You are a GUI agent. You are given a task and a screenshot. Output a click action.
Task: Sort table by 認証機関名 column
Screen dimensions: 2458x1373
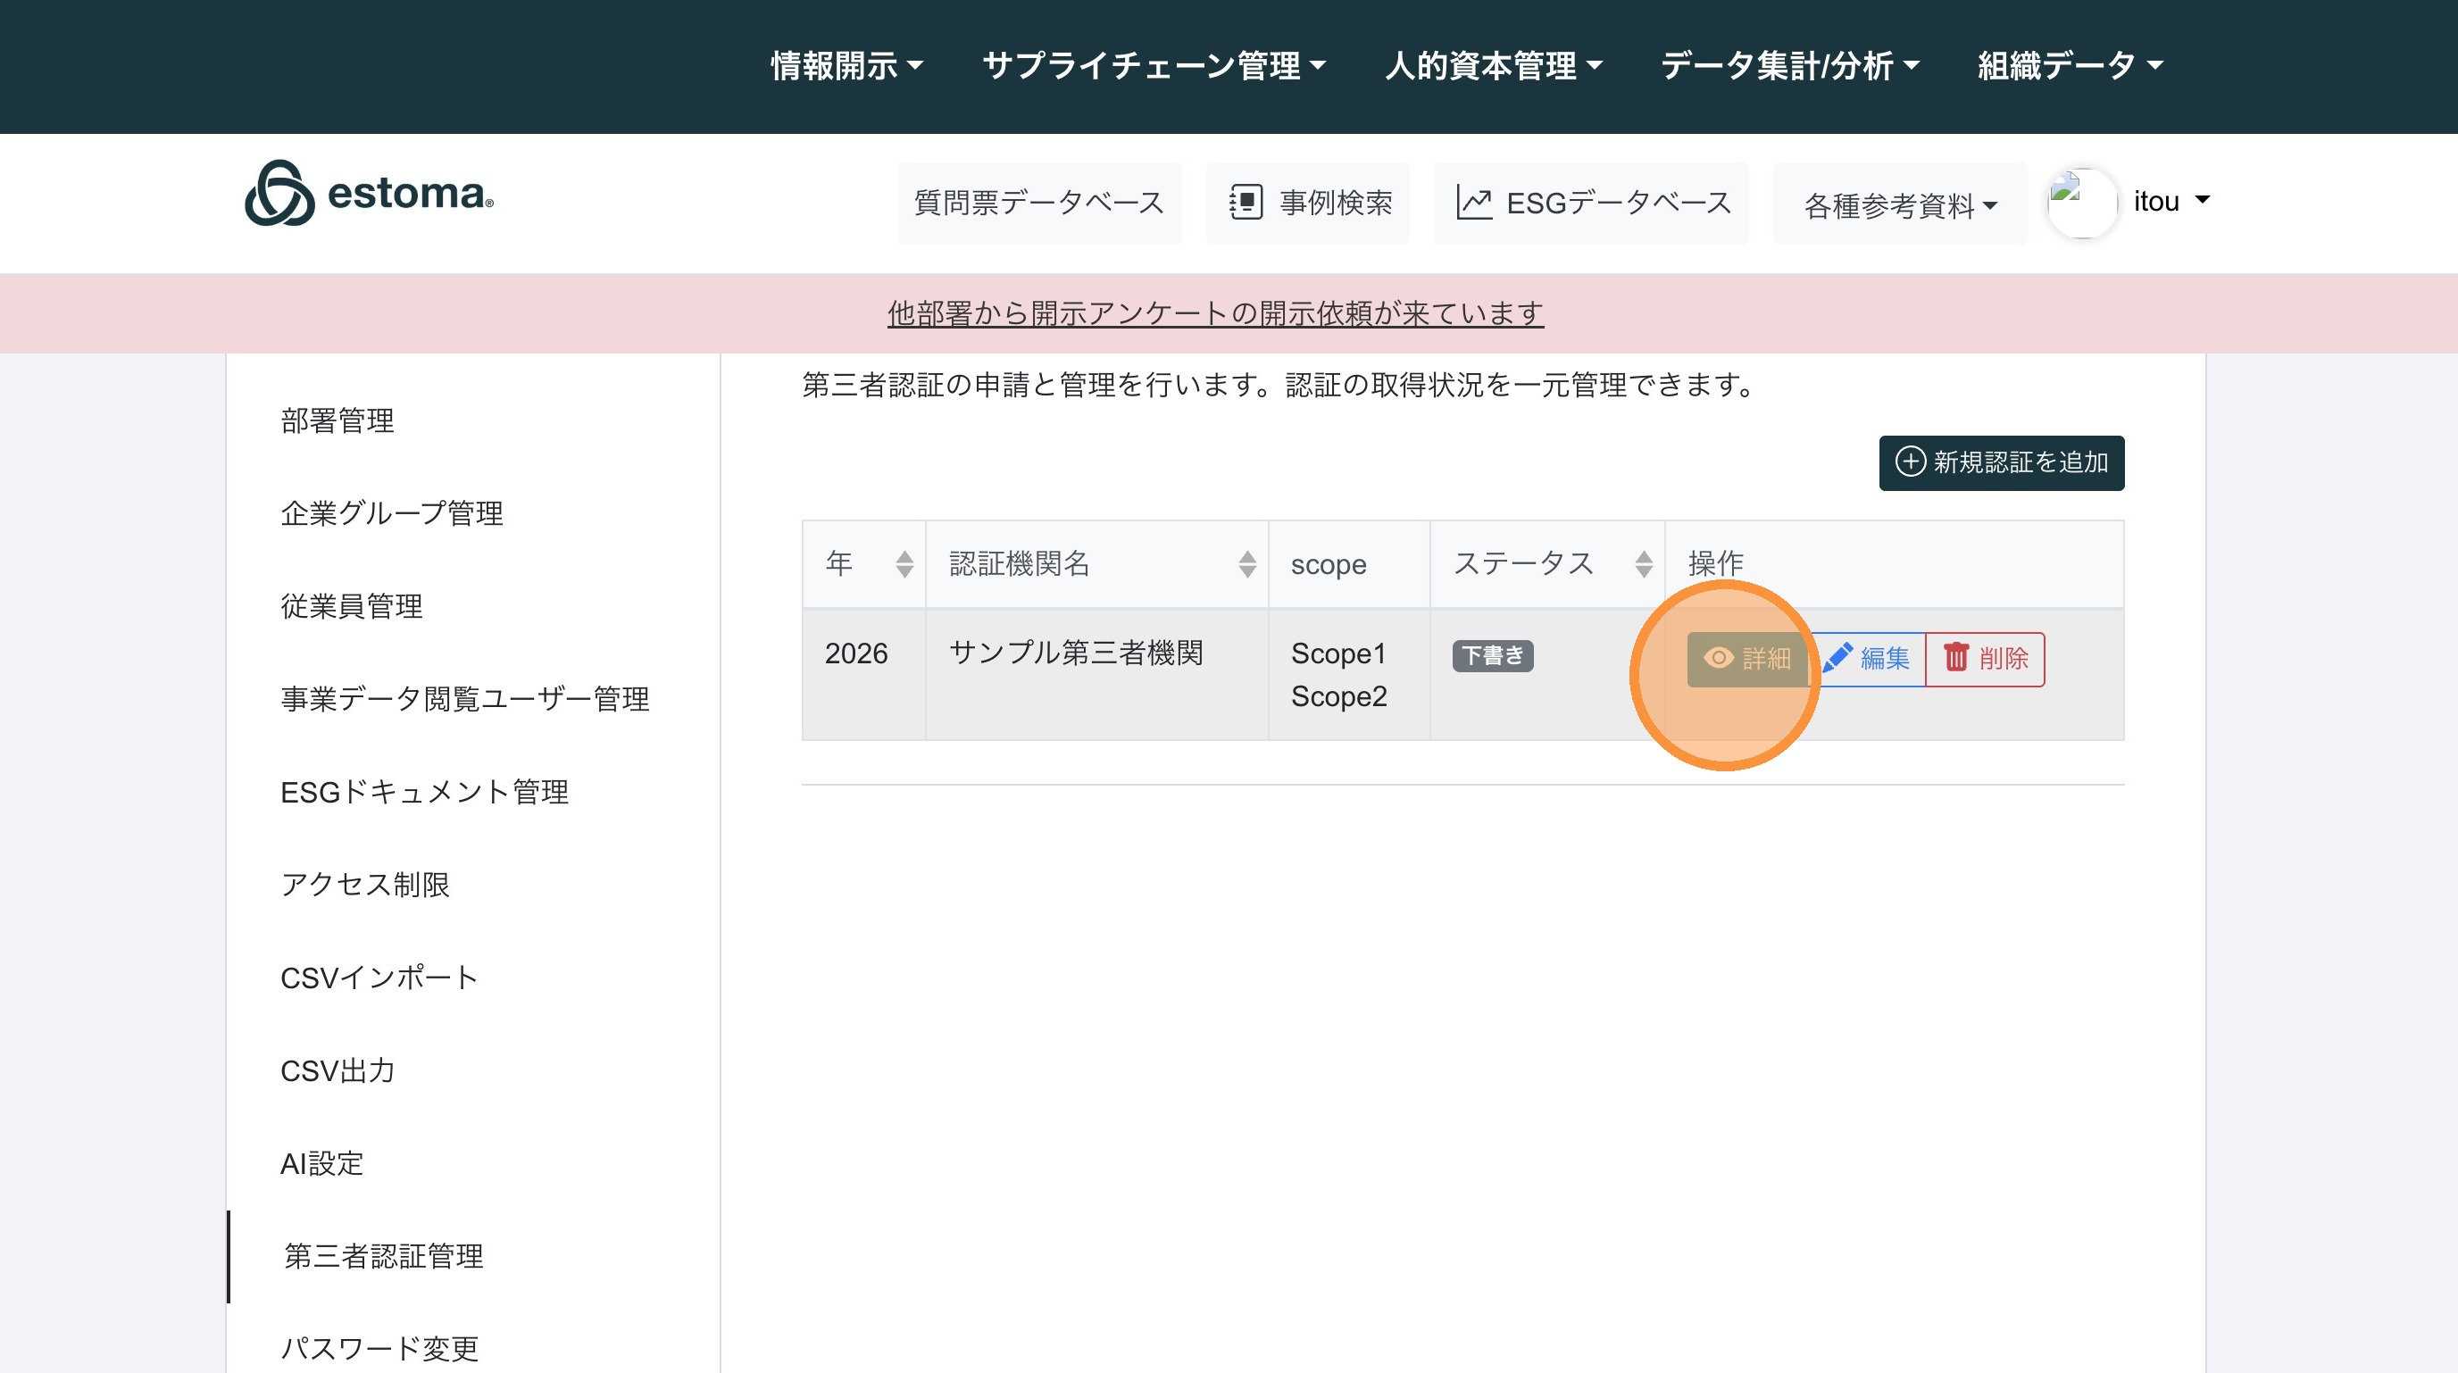click(1246, 564)
